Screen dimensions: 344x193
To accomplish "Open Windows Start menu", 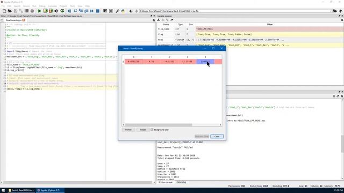I will click(3, 190).
